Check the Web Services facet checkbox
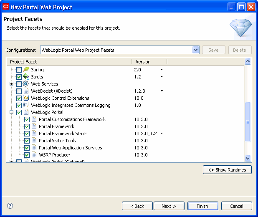This screenshot has height=217, width=258. [19, 84]
